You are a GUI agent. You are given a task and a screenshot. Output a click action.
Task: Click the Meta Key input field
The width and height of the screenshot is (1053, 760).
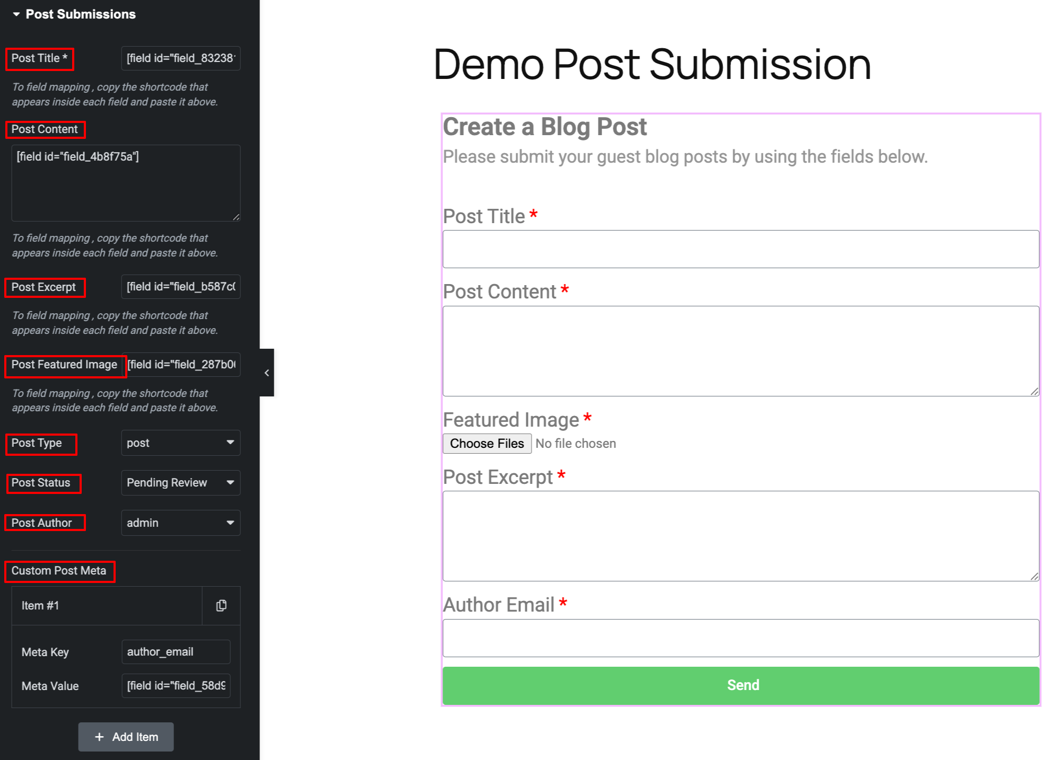point(176,652)
